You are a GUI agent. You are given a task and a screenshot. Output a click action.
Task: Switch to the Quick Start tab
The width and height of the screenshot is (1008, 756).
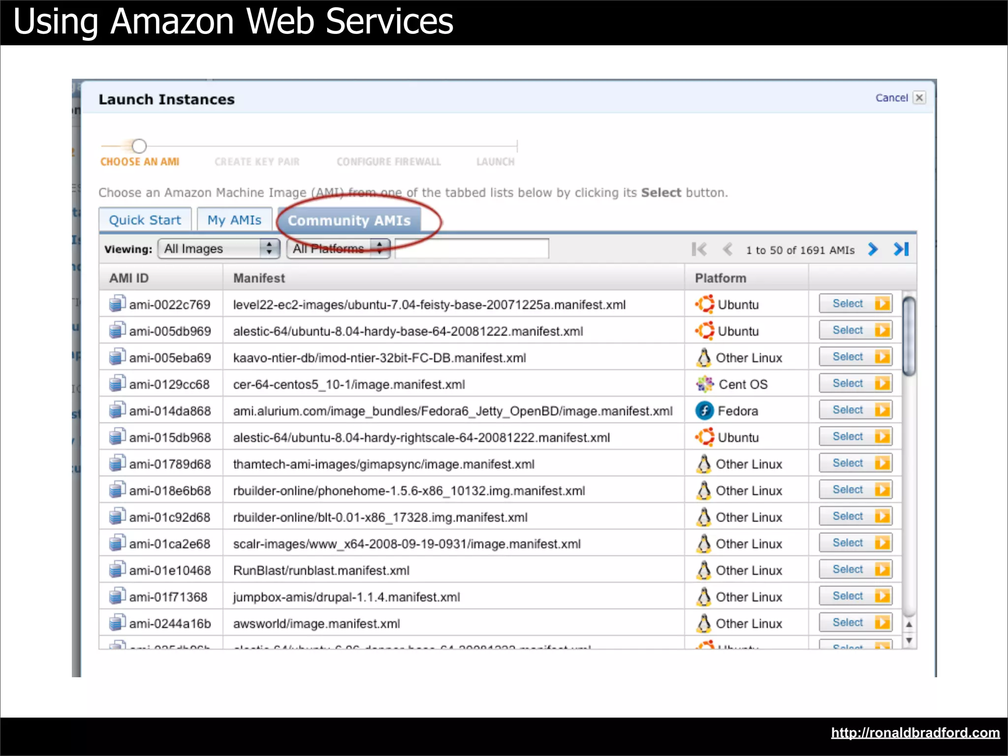[145, 220]
